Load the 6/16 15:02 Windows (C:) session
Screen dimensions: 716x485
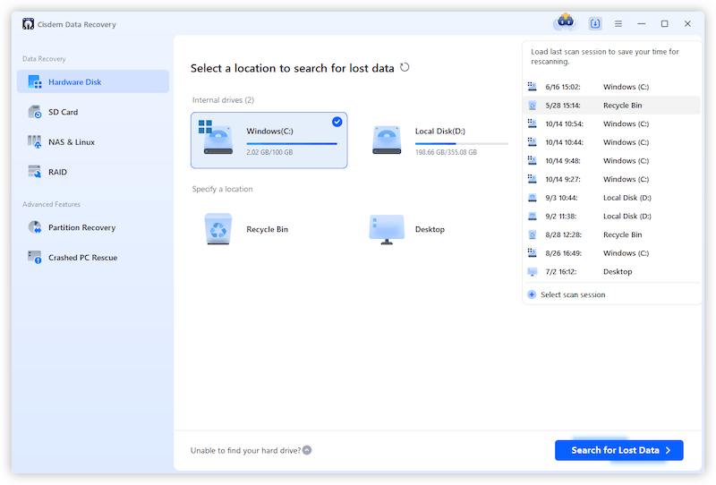pos(611,87)
